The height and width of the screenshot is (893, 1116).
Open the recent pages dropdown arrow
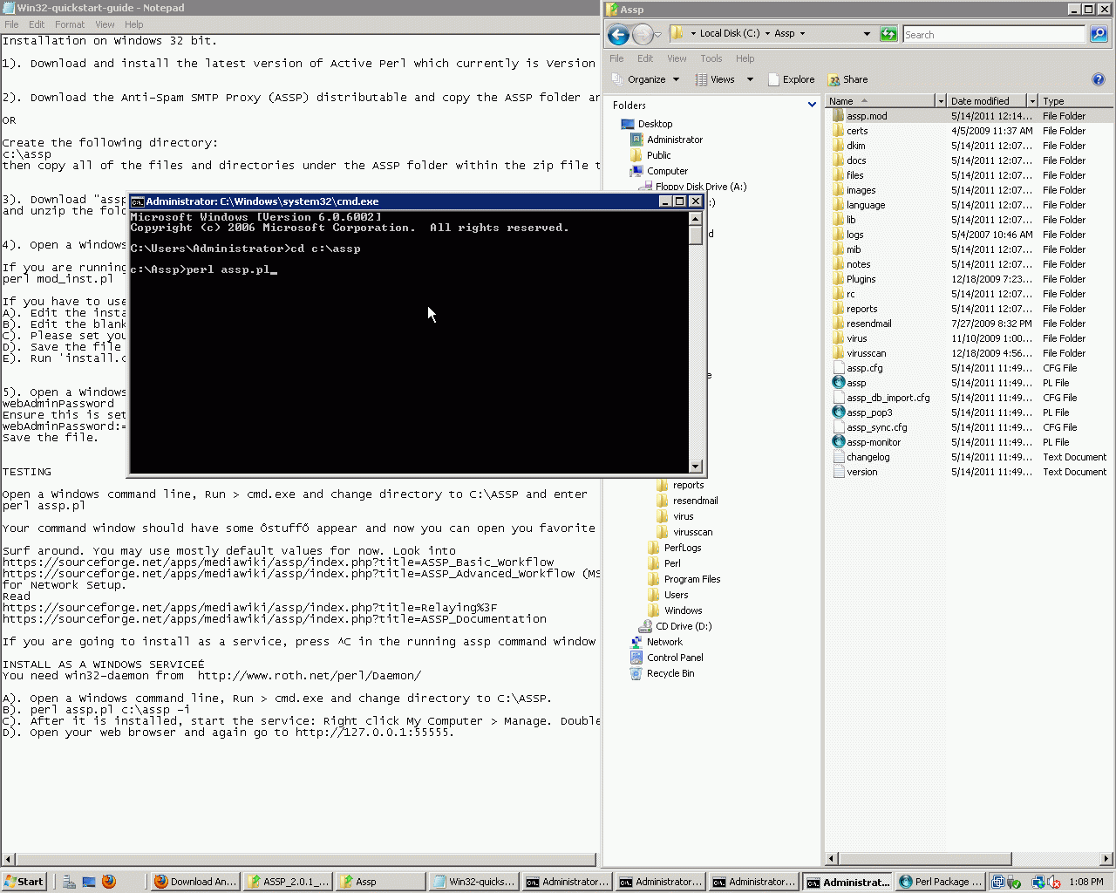[x=658, y=35]
